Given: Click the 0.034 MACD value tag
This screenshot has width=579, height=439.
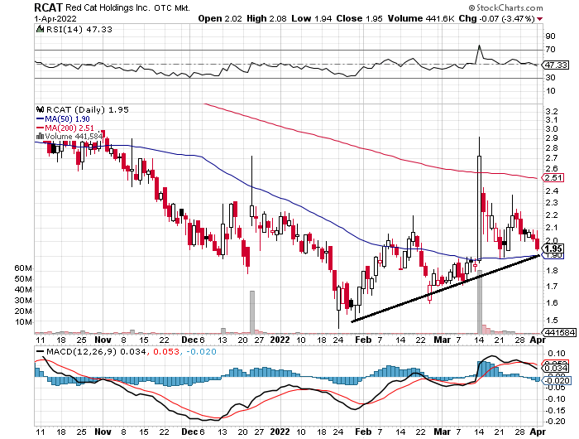Looking at the screenshot, I should click(556, 368).
